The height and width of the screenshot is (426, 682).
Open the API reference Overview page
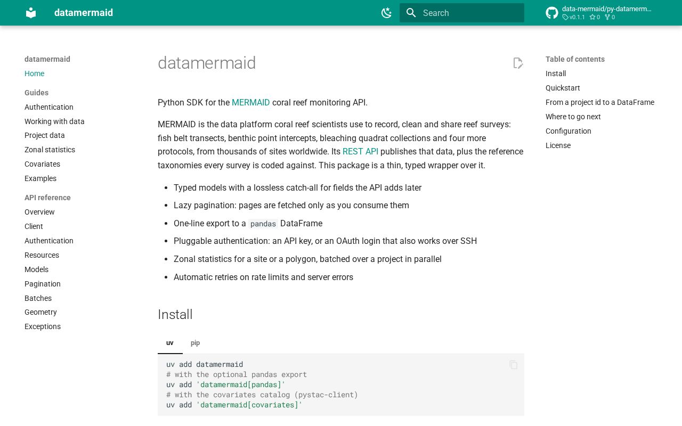coord(39,212)
